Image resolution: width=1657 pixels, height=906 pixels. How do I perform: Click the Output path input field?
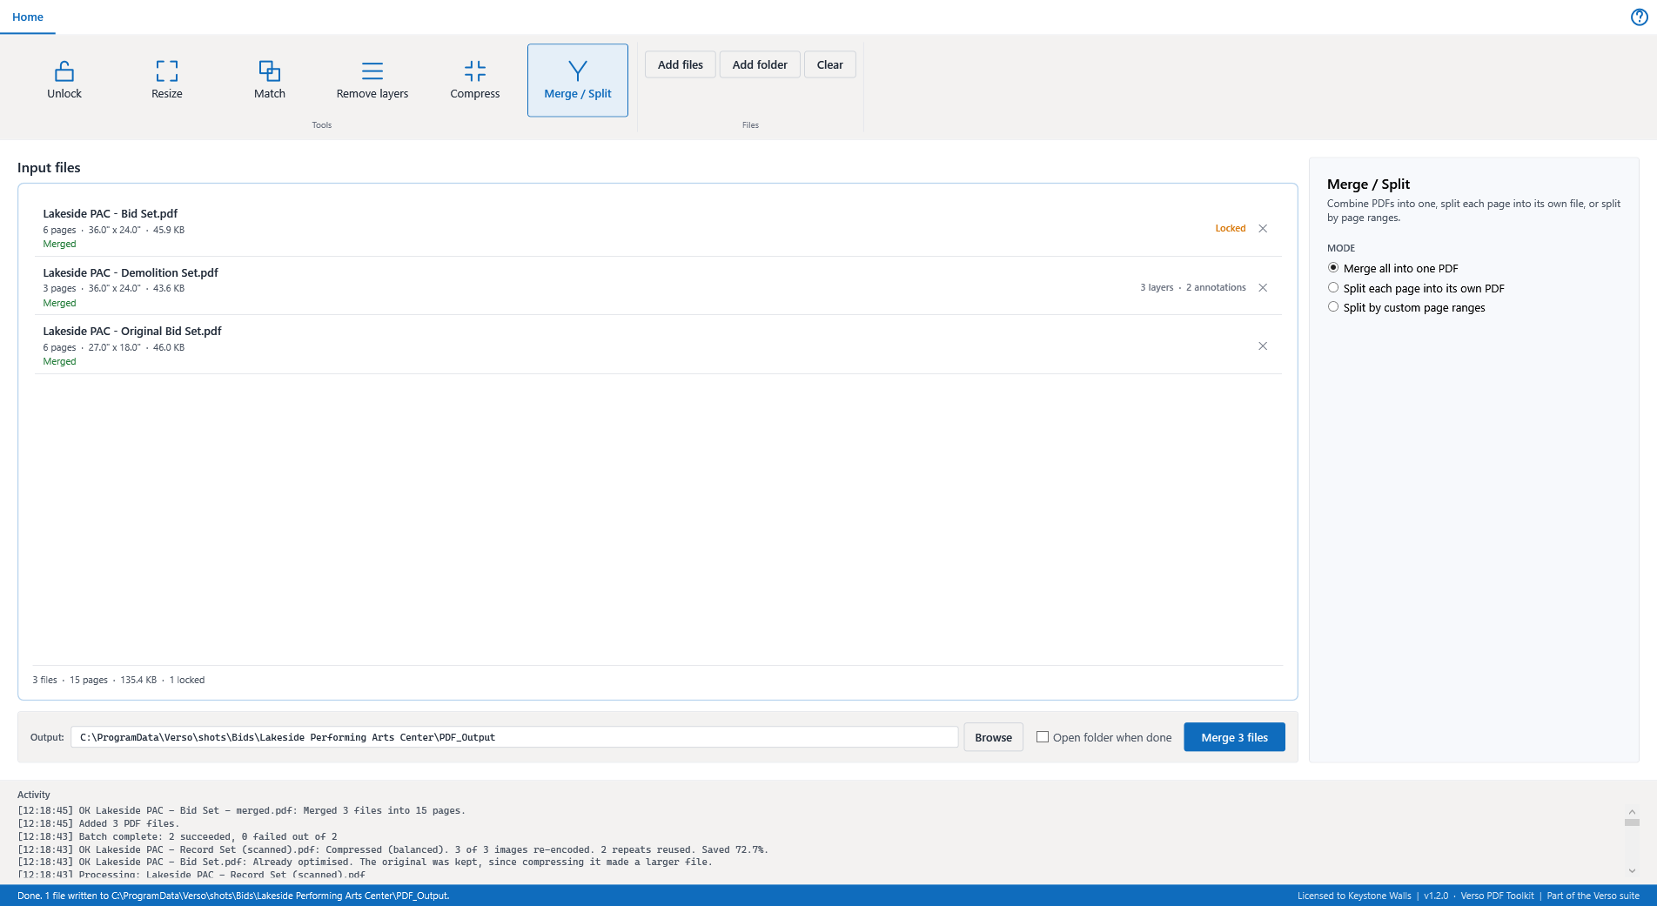coord(514,737)
